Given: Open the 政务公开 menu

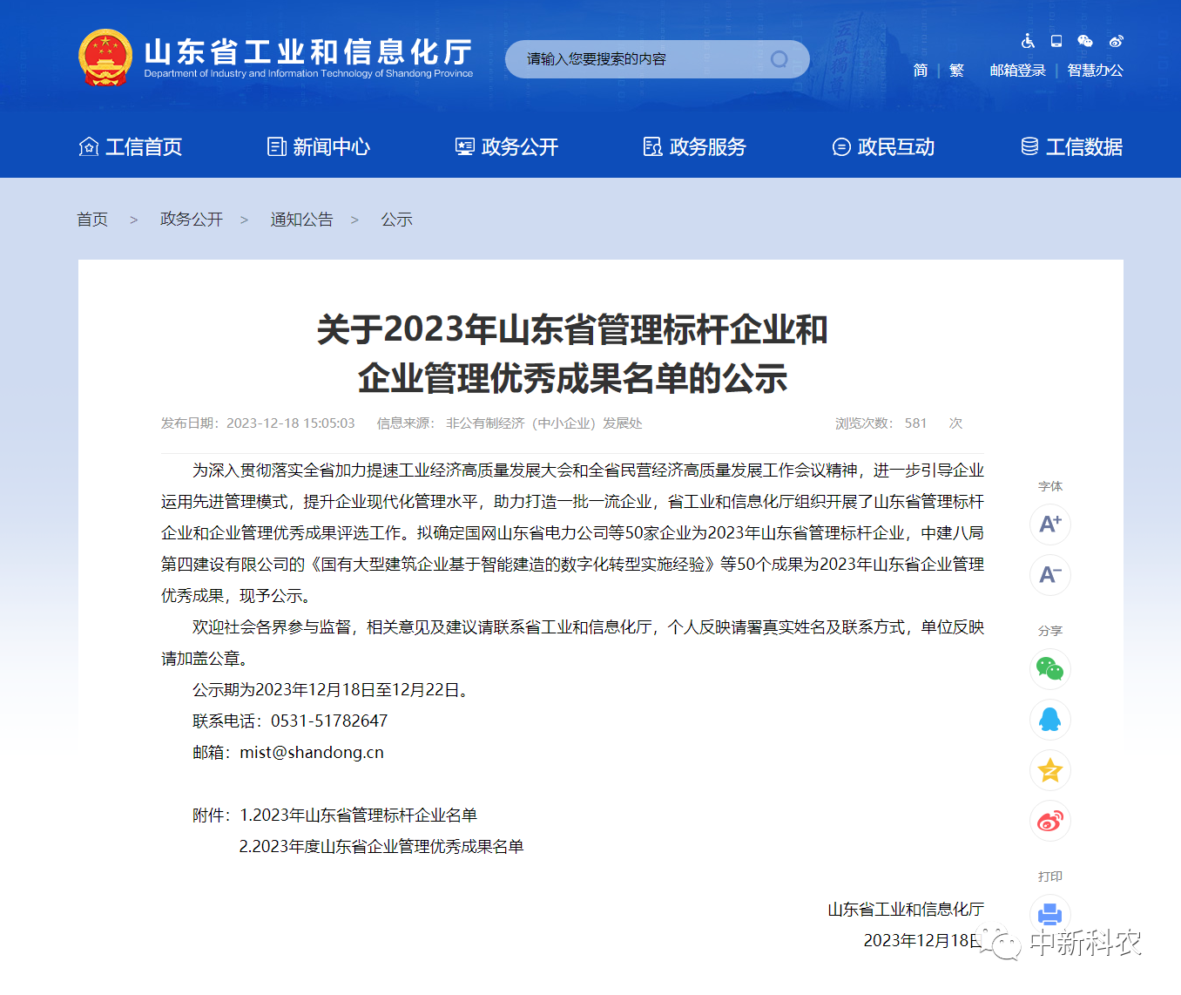Looking at the screenshot, I should [507, 146].
